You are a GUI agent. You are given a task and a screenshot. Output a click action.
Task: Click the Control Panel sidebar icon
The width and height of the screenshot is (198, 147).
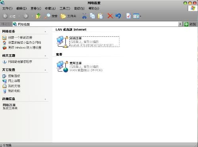tap(4, 76)
